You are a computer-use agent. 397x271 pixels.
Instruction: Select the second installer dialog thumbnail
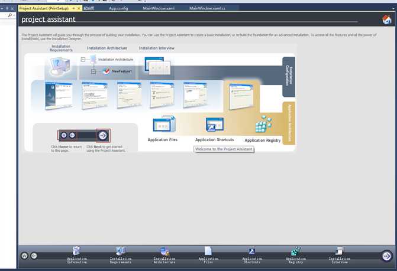(95, 96)
